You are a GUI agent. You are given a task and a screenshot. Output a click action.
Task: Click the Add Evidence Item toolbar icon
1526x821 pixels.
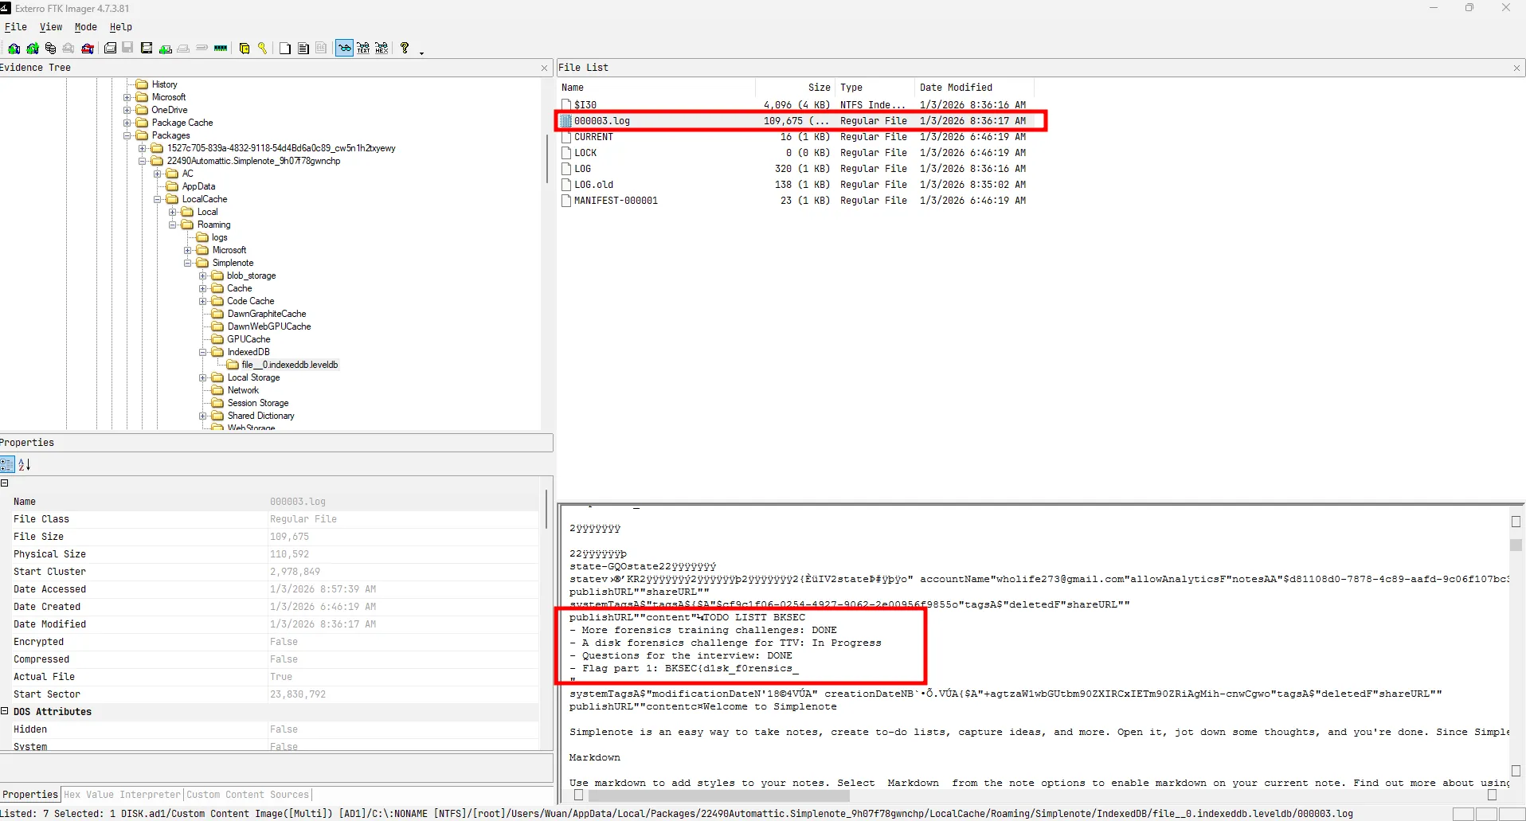[x=14, y=49]
